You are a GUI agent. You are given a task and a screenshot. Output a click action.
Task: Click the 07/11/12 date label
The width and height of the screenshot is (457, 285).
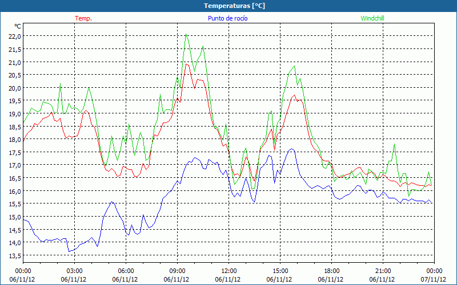point(433,279)
